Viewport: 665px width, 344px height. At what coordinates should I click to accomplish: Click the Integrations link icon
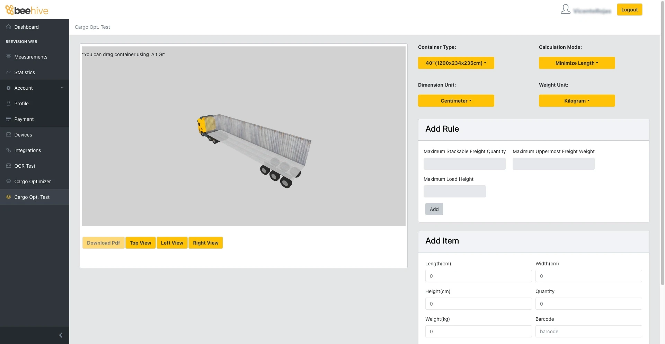click(9, 150)
